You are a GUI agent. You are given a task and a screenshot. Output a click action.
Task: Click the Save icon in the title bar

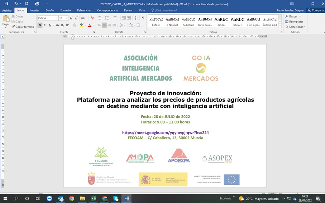pos(6,4)
